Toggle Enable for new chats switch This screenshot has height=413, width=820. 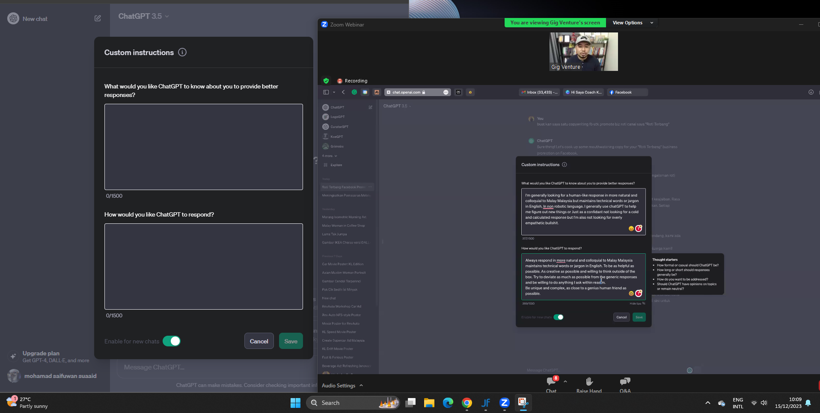pyautogui.click(x=172, y=341)
